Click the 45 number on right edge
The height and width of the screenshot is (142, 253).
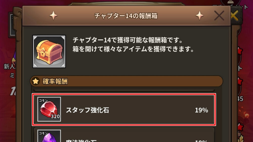[x=240, y=99]
